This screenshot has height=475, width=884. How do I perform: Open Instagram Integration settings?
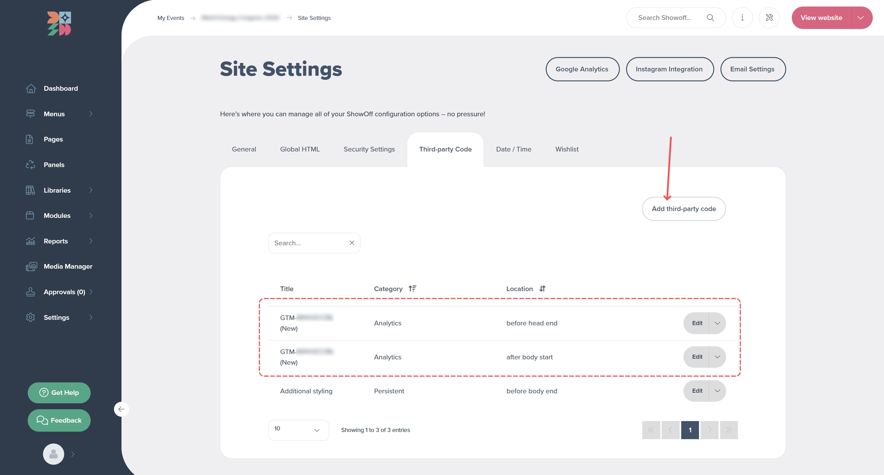coord(669,69)
